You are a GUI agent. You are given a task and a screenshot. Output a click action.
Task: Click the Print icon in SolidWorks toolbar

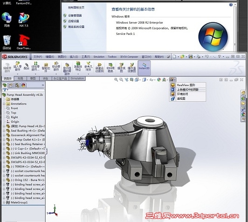[x=198, y=56]
